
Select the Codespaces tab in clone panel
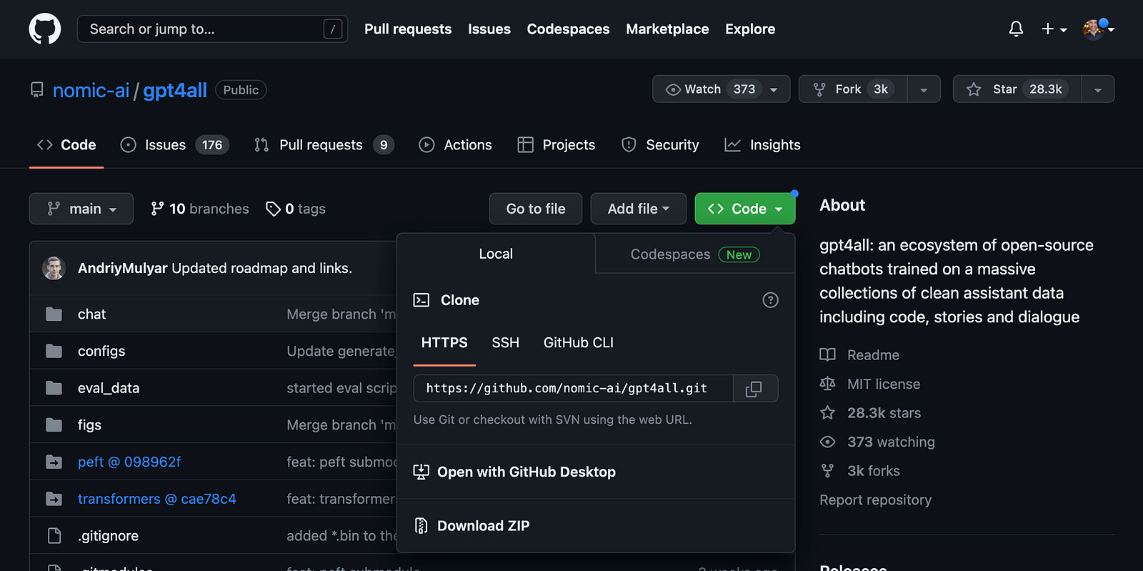695,254
